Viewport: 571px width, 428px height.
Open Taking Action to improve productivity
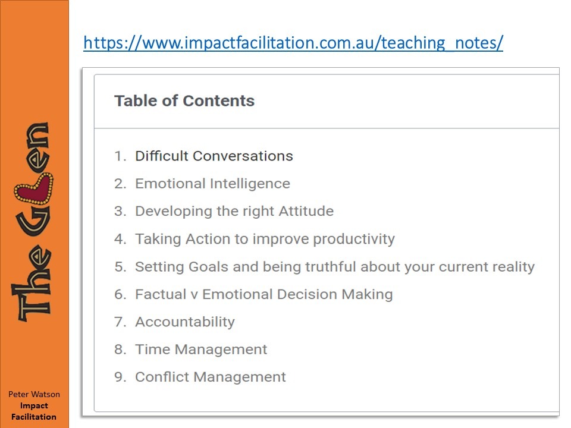click(x=265, y=239)
